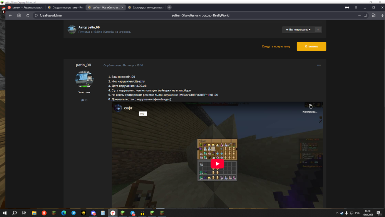This screenshot has width=385, height=217.
Task: Click the 'Создать новую тему' link
Action: click(x=276, y=47)
